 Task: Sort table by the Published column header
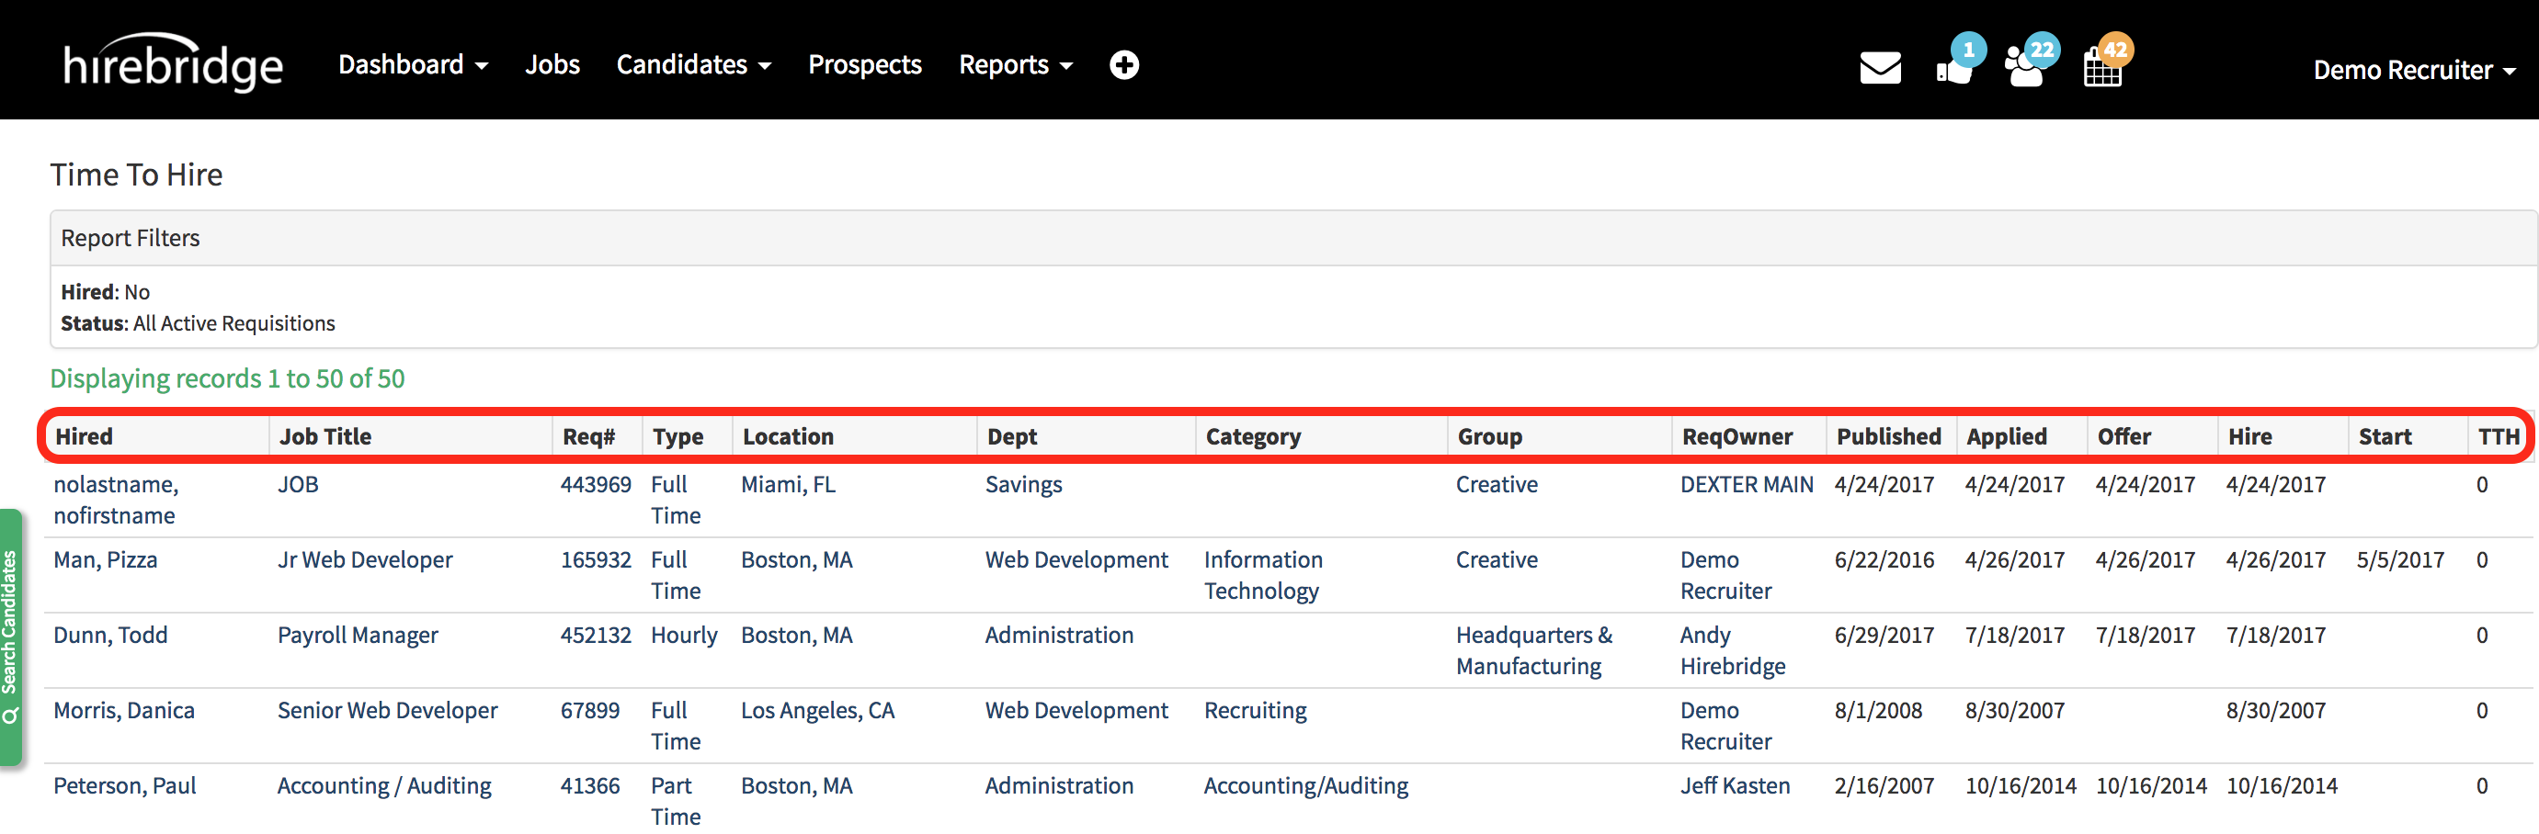tap(1887, 436)
